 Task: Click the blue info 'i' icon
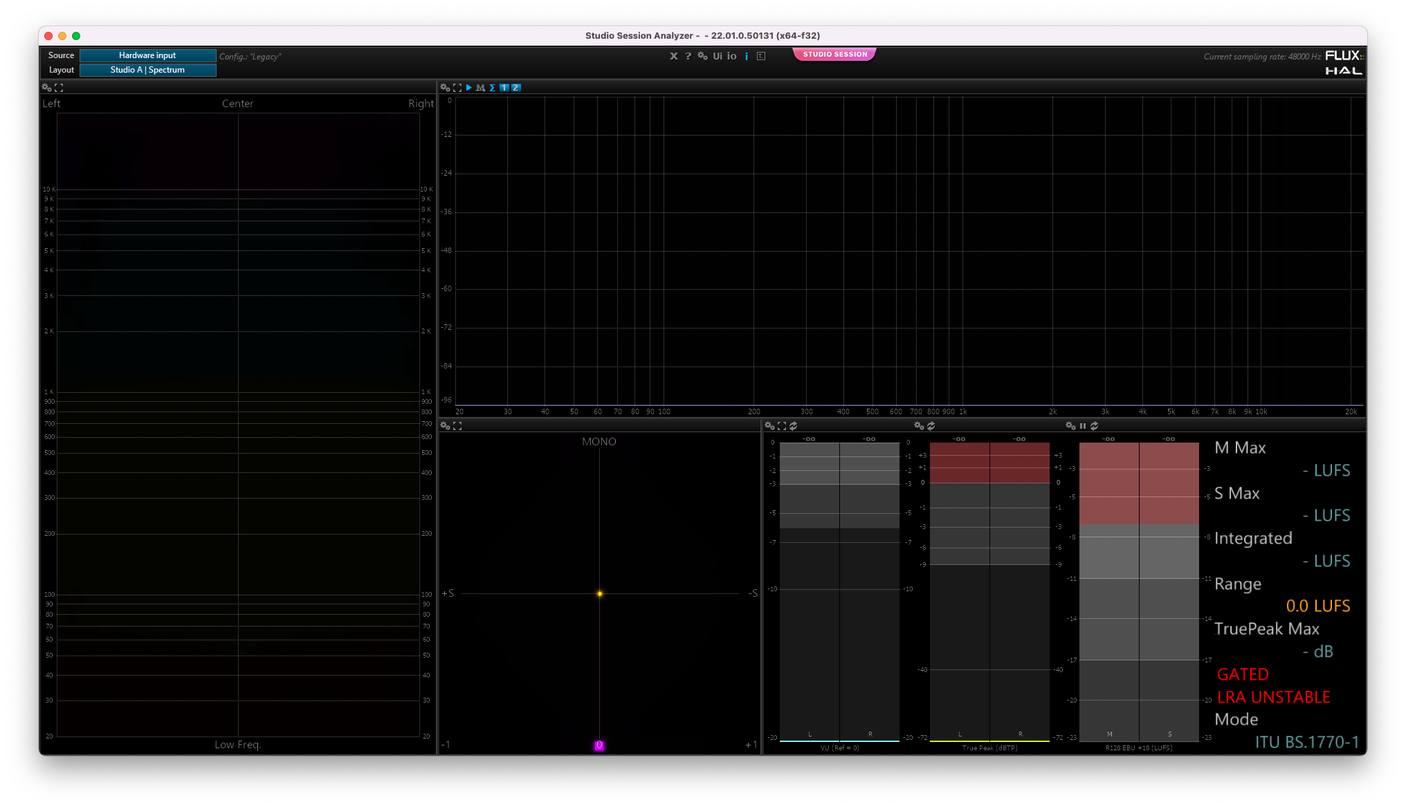pos(747,57)
